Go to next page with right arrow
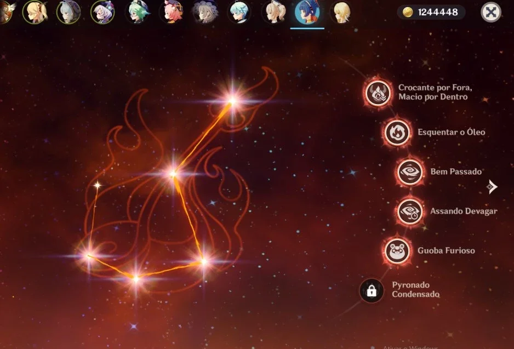 (492, 187)
